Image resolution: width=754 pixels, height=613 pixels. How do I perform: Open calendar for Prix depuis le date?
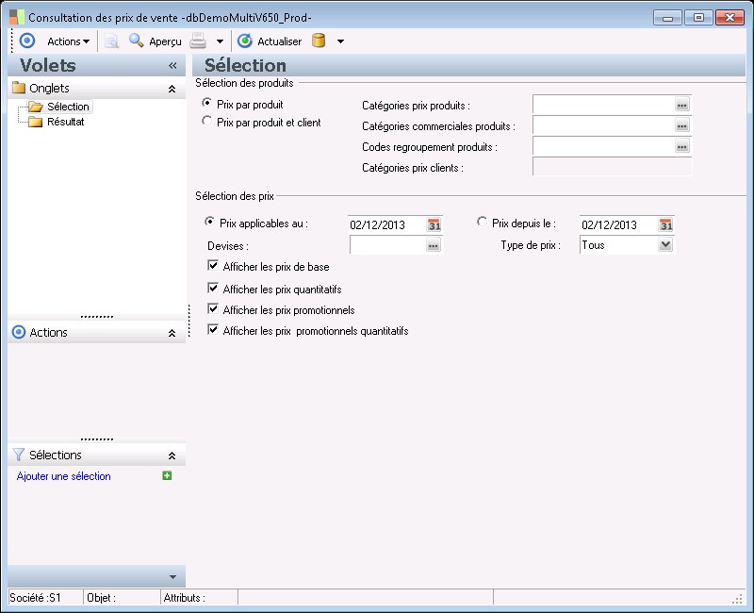(x=665, y=224)
